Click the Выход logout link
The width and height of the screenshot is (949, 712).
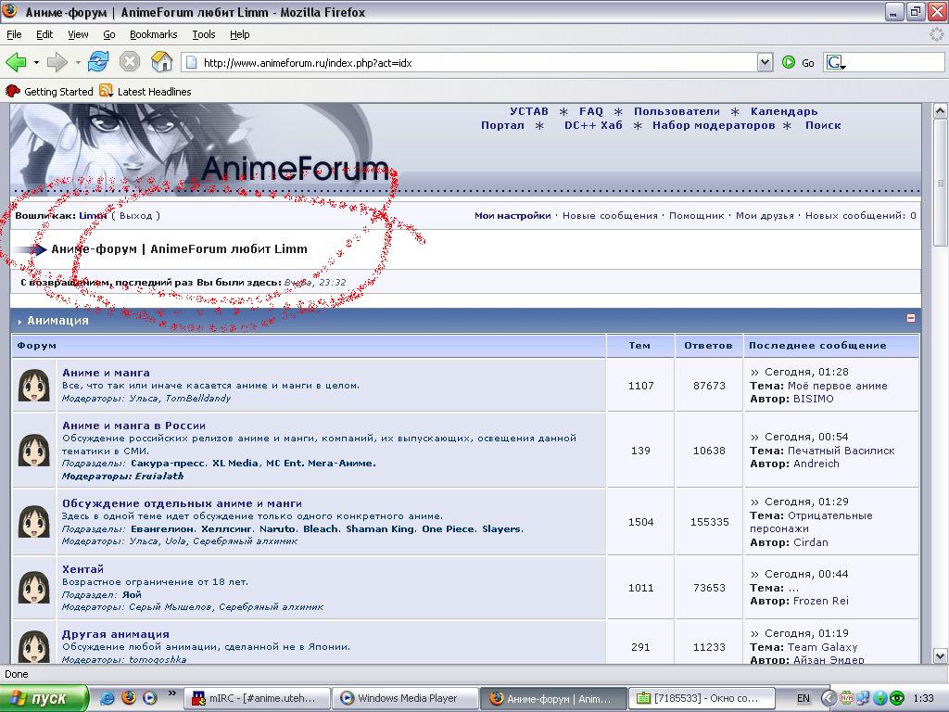coord(135,215)
